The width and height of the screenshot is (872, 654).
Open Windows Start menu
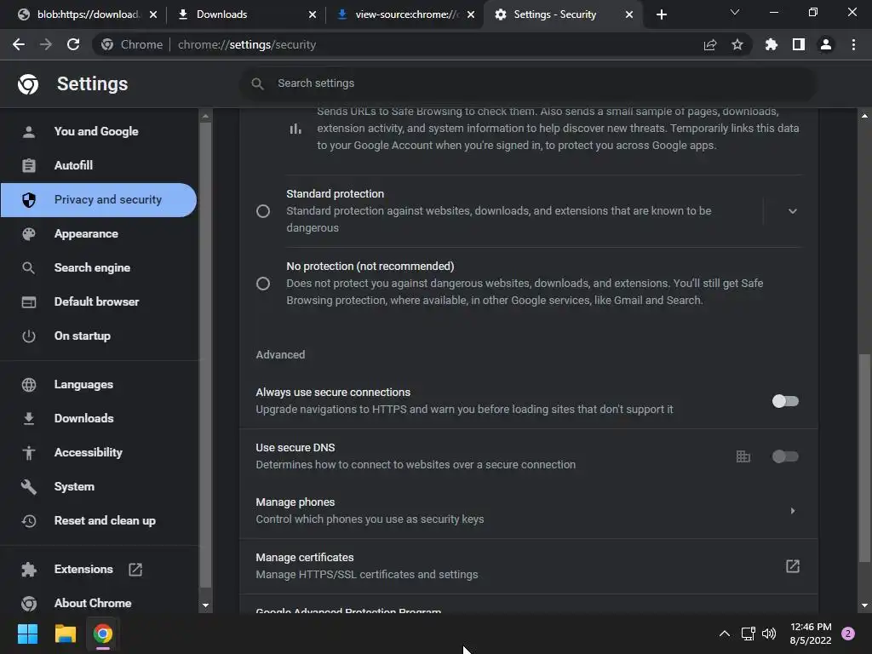pyautogui.click(x=27, y=634)
